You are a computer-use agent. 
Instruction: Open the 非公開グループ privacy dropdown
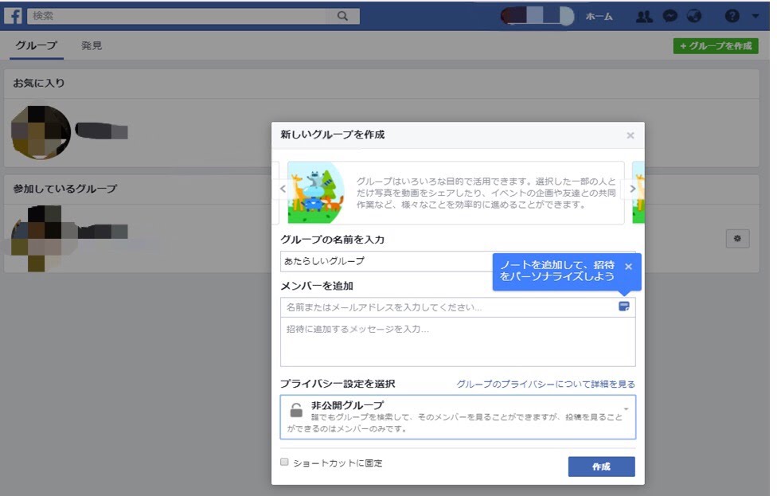pyautogui.click(x=458, y=417)
